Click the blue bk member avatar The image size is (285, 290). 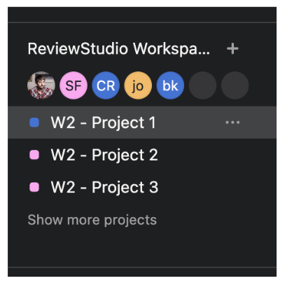(170, 85)
